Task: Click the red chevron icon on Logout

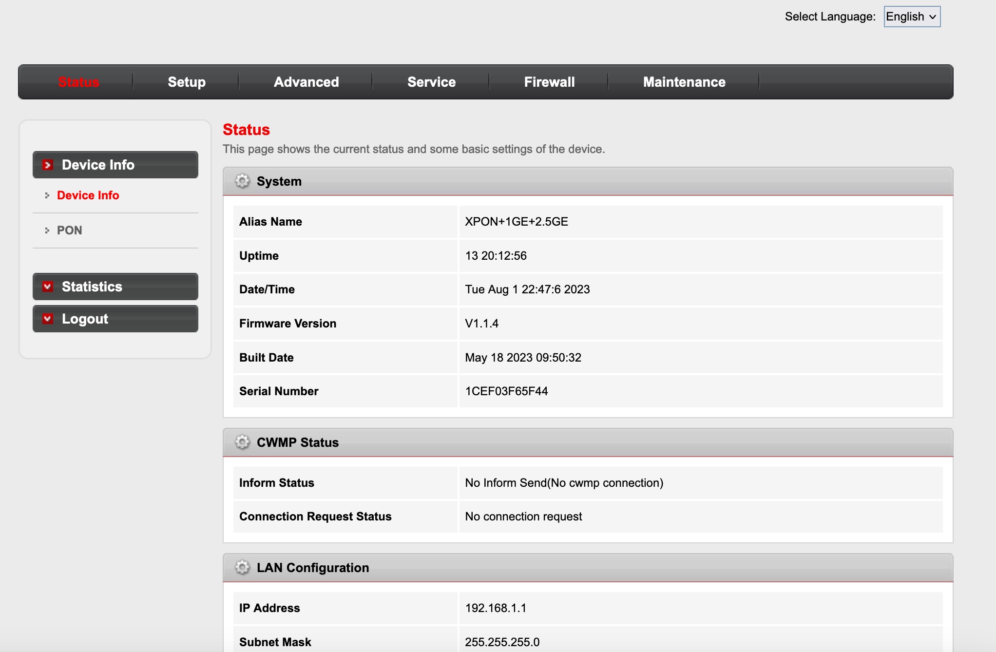Action: (x=48, y=319)
